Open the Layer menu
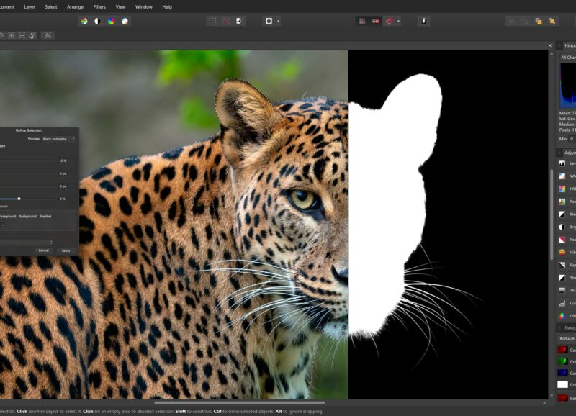The width and height of the screenshot is (576, 416). [30, 6]
